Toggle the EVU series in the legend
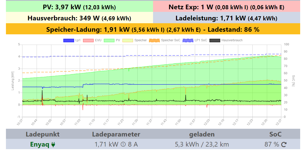 [x=92, y=40]
